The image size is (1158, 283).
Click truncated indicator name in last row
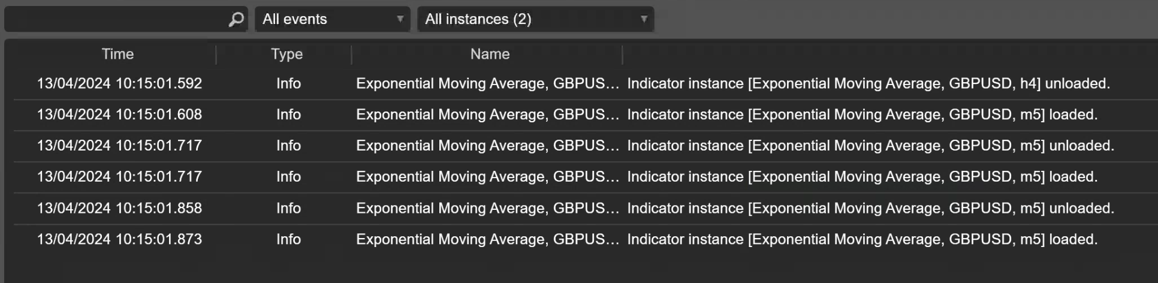(487, 239)
